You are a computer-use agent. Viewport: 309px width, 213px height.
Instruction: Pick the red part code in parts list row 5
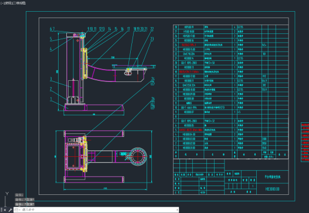click(191, 130)
